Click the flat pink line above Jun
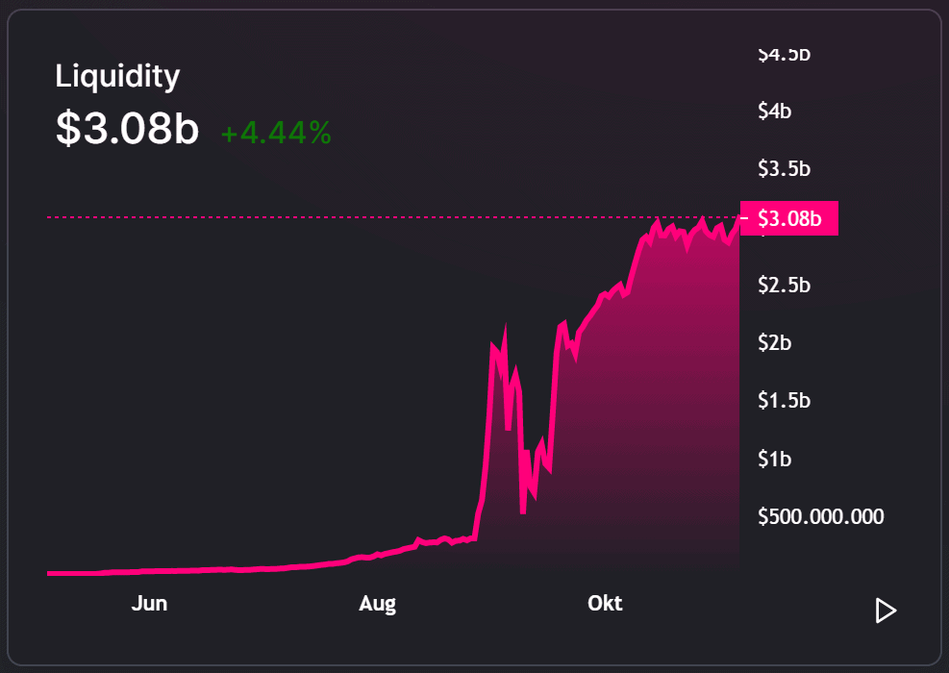The width and height of the screenshot is (949, 673). click(149, 571)
